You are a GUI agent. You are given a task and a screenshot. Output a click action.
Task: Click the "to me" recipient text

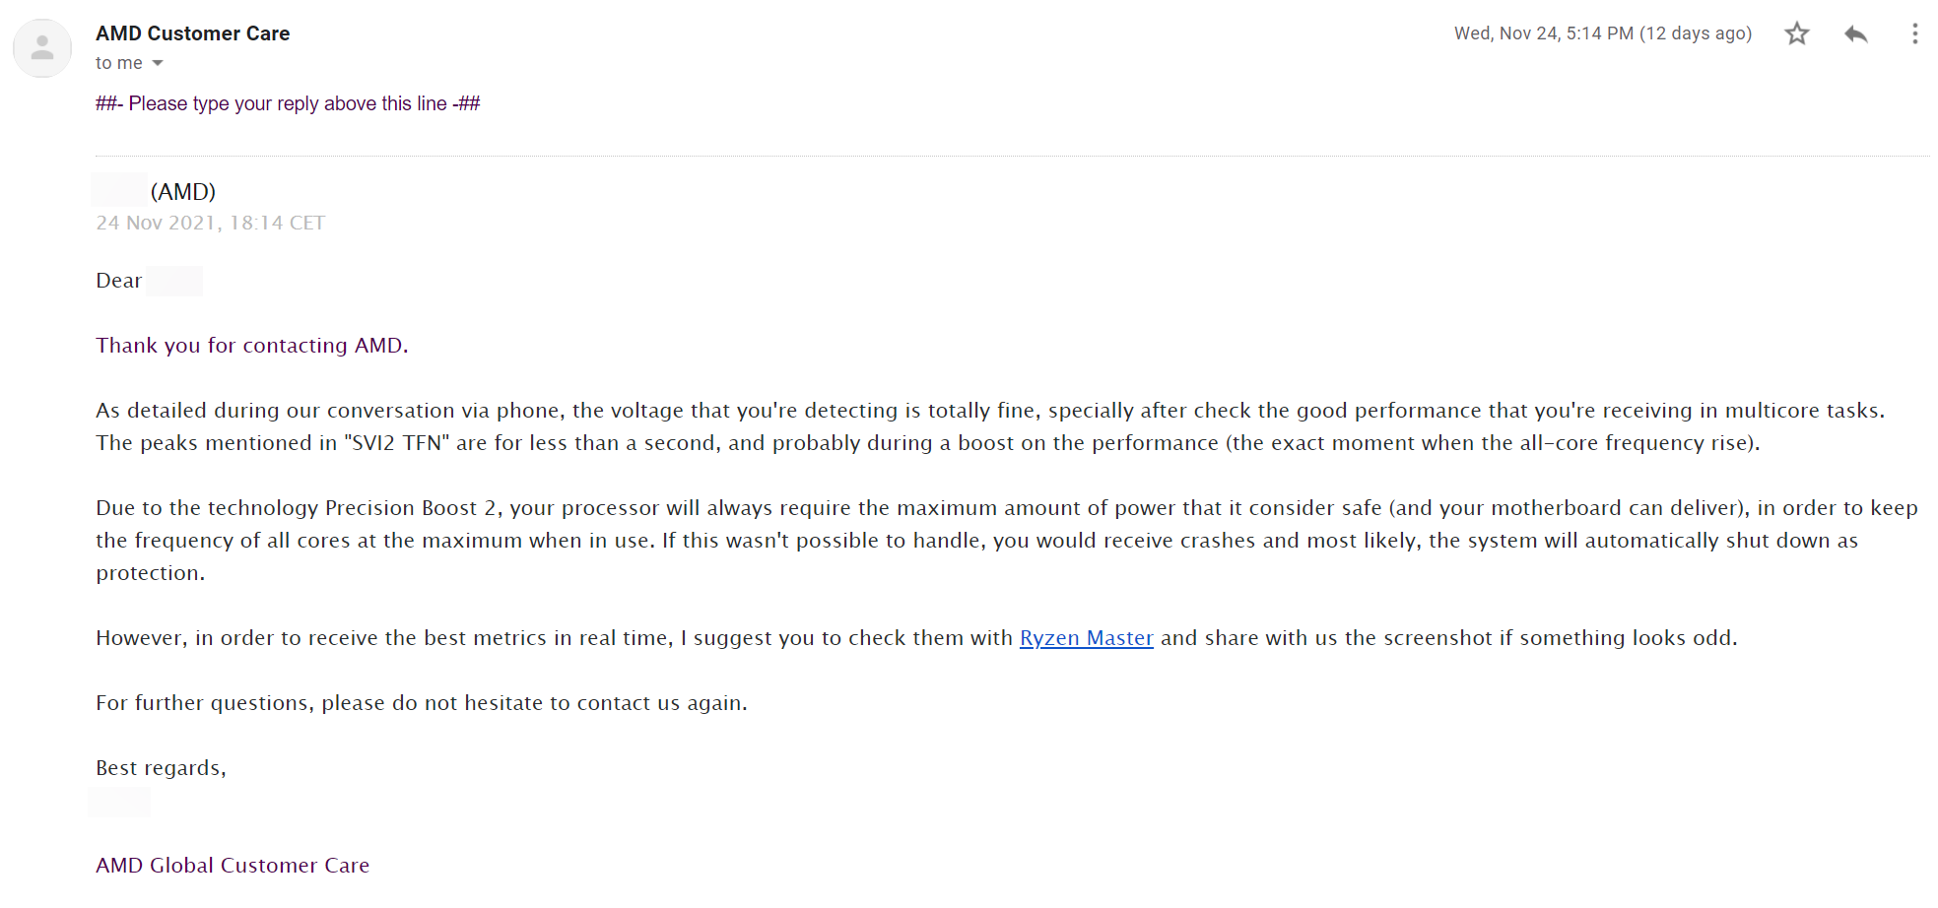coord(118,63)
